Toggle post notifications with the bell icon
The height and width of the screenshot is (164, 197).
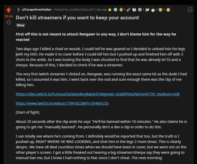[190, 10]
